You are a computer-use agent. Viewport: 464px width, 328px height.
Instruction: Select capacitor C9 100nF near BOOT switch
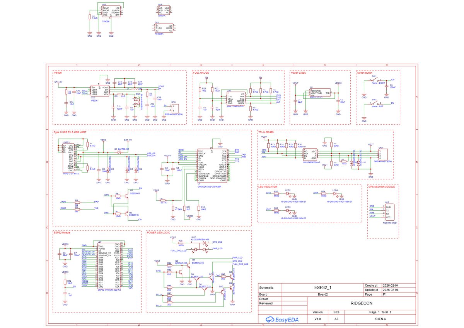[x=387, y=86]
